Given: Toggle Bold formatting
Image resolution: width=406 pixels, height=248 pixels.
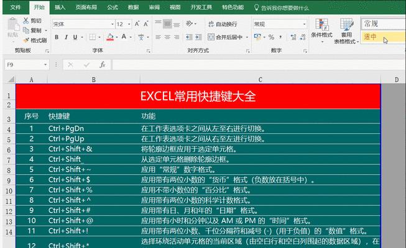Looking at the screenshot, I should click(x=57, y=37).
